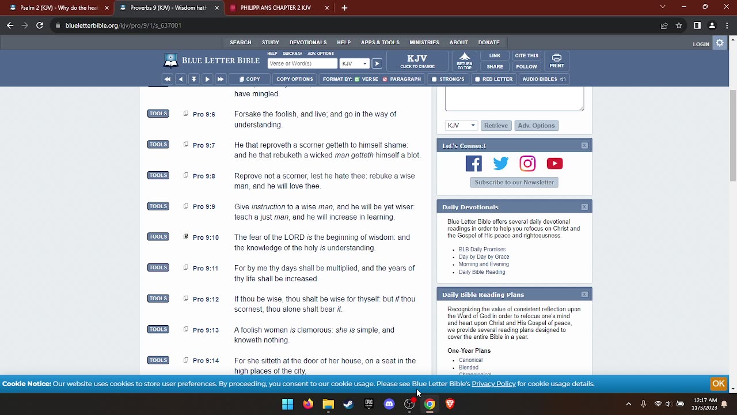Go to the previous book (double left arrows)
737x415 pixels.
pos(168,79)
